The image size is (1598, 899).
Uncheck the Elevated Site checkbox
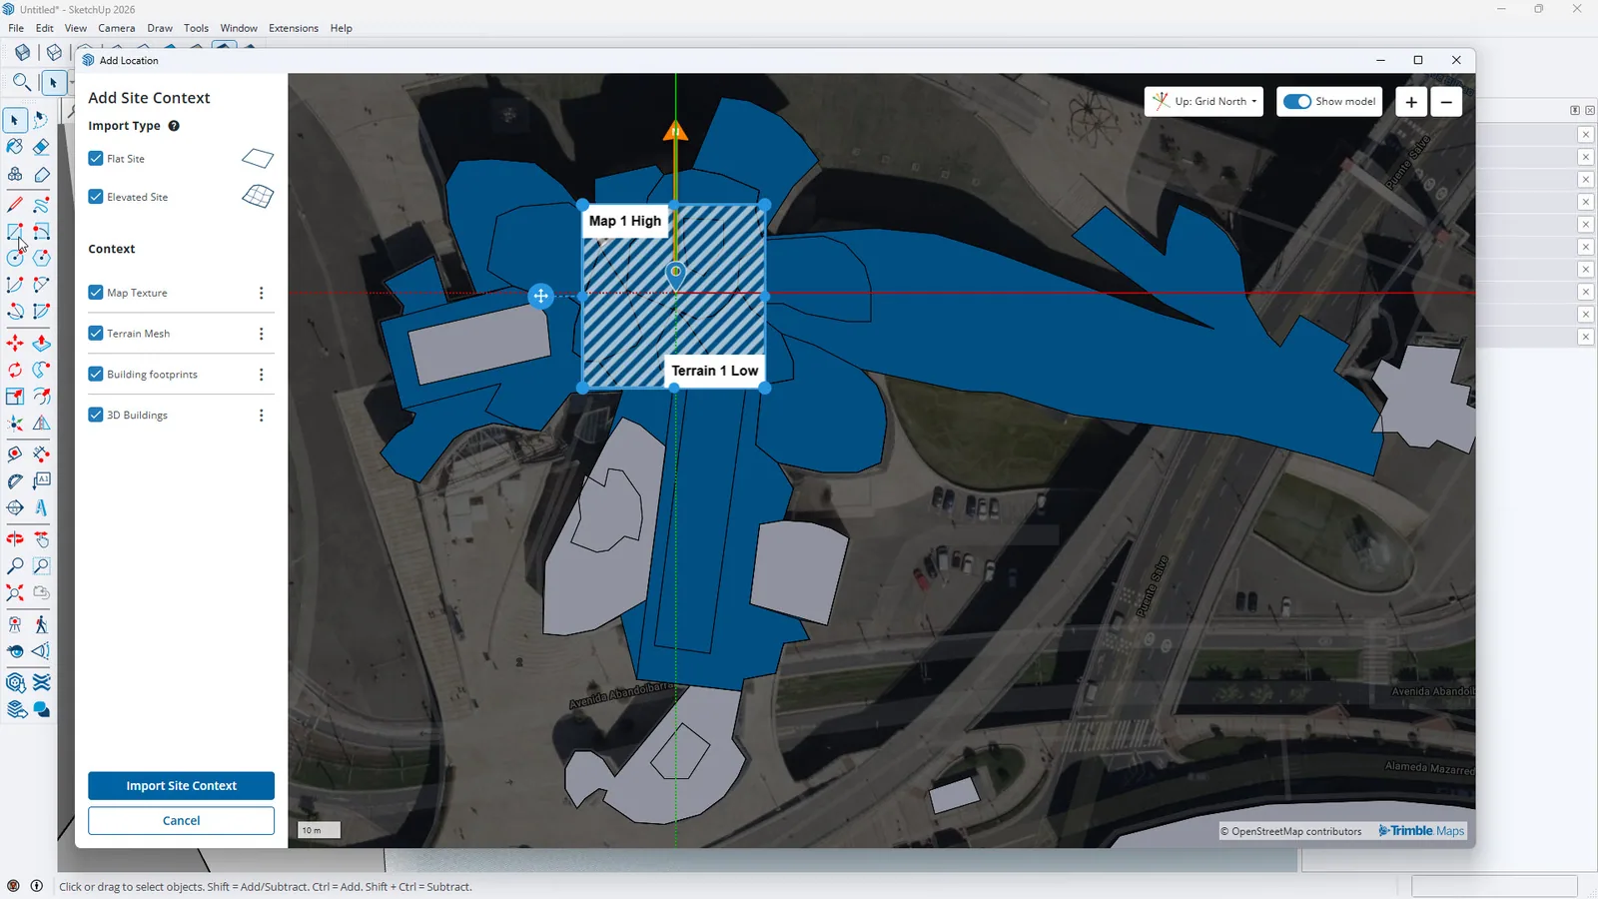(96, 197)
